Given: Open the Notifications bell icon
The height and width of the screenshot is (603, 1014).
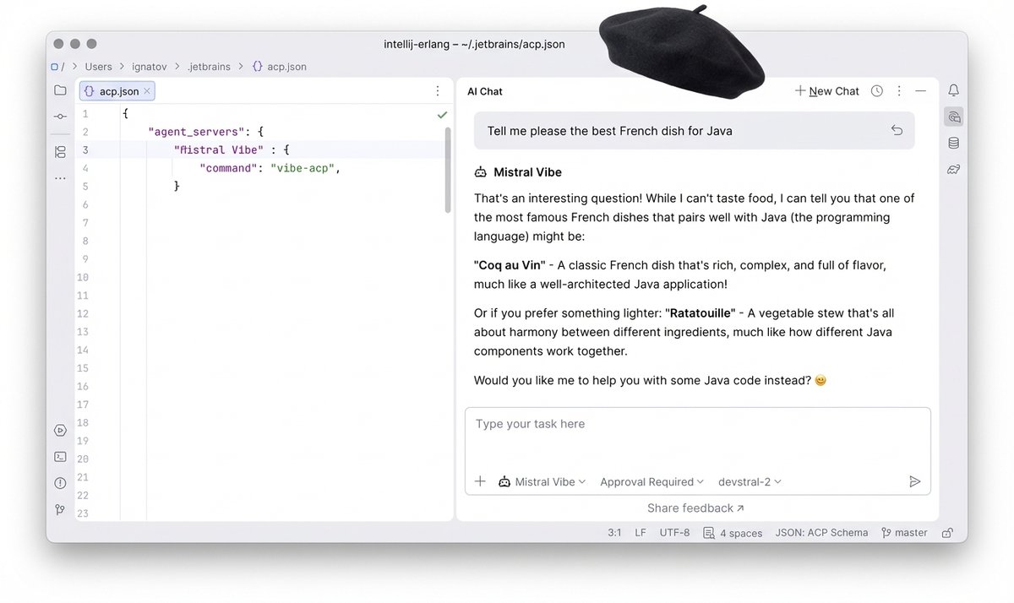Looking at the screenshot, I should tap(954, 90).
